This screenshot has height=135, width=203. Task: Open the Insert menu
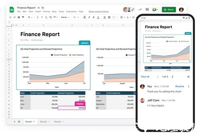point(38,11)
